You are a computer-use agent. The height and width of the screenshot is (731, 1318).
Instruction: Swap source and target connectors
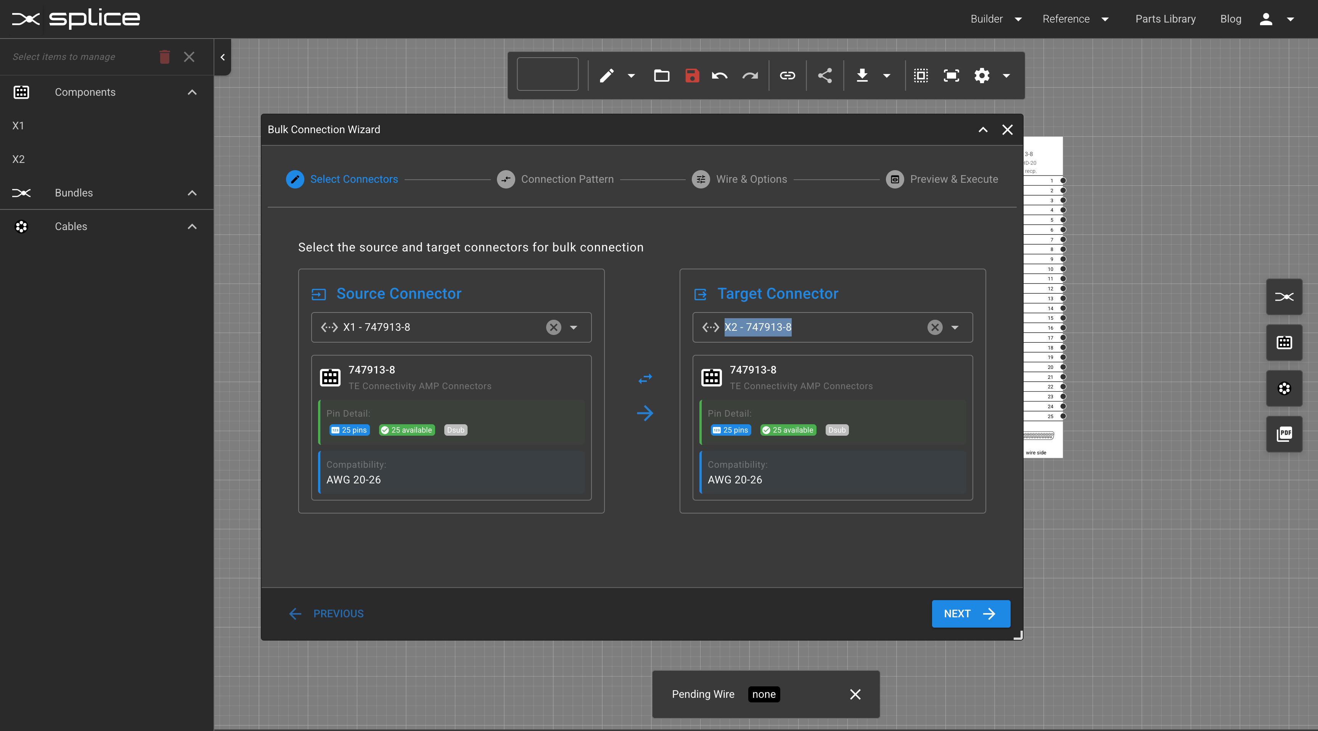pyautogui.click(x=645, y=379)
